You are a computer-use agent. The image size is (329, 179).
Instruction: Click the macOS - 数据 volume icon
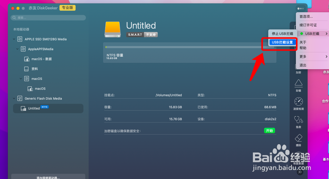point(27,59)
